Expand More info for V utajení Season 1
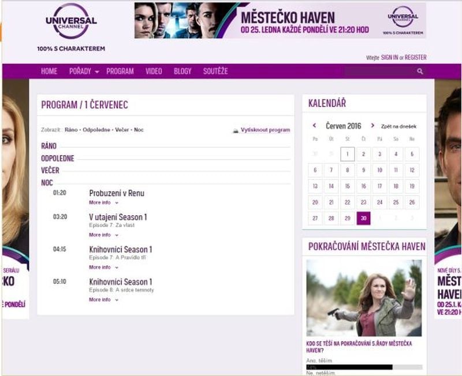Image resolution: width=462 pixels, height=376 pixels. 103,235
